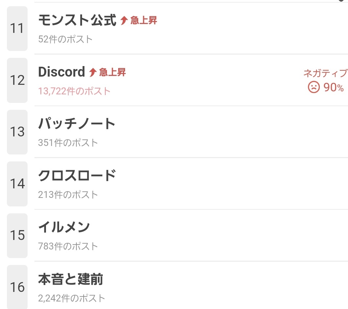Click the 90% negative sentiment value

[x=334, y=87]
